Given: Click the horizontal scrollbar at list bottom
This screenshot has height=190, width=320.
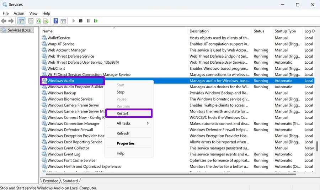Looking at the screenshot, I should tap(171, 174).
